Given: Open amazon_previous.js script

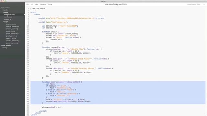Looking at the screenshot, I should click(x=12, y=29).
